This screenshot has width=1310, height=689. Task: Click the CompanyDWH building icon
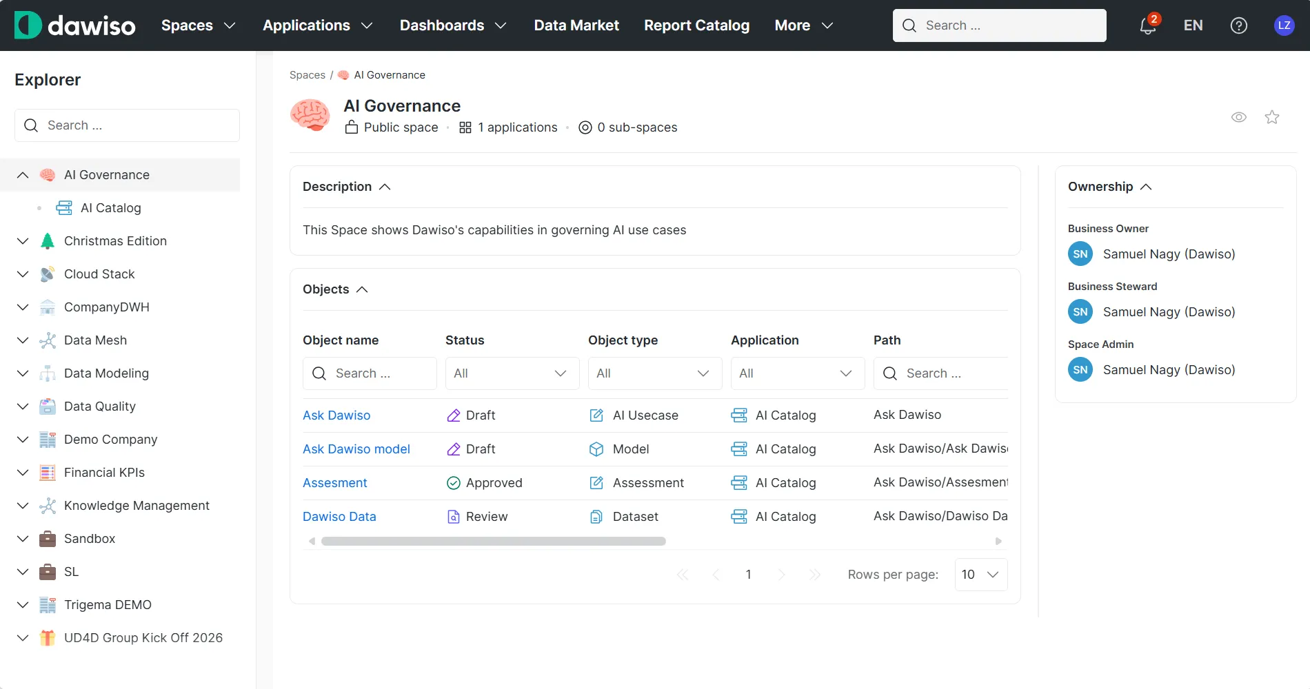click(x=48, y=307)
